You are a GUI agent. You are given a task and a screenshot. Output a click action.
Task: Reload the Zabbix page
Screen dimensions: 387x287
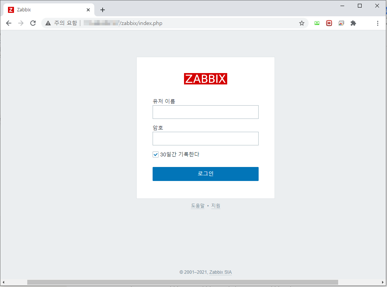click(x=33, y=23)
